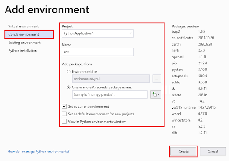Select the Conda environment tab
This screenshot has height=161, width=229.
(29, 34)
